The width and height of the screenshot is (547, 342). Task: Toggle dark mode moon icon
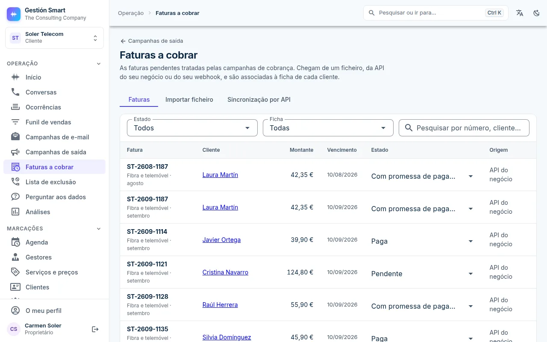point(537,13)
